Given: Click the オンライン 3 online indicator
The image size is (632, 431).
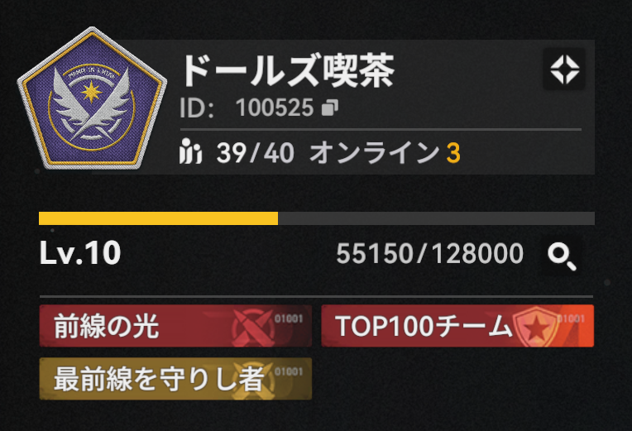Looking at the screenshot, I should (385, 153).
